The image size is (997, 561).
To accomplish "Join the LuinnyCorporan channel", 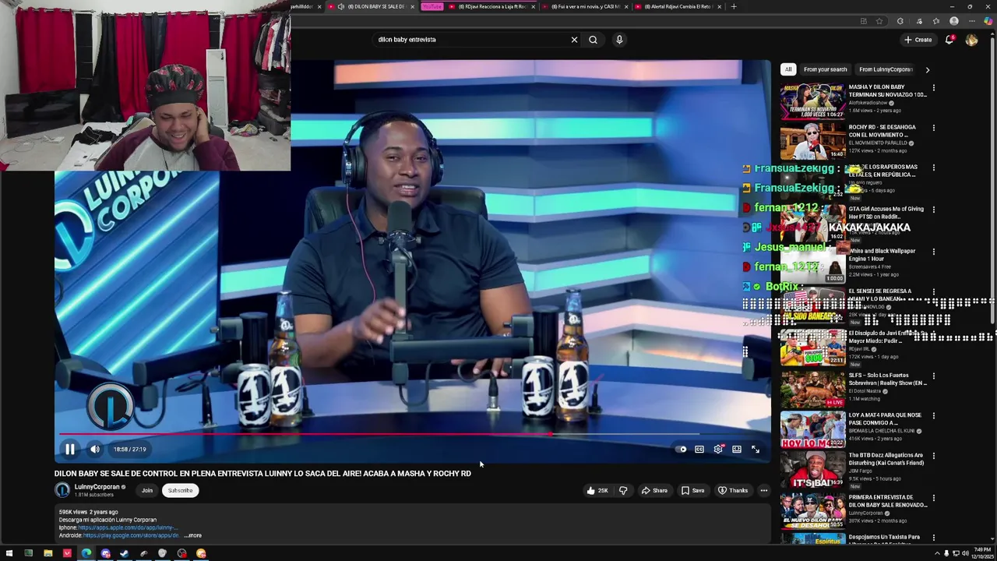I will click(x=146, y=490).
